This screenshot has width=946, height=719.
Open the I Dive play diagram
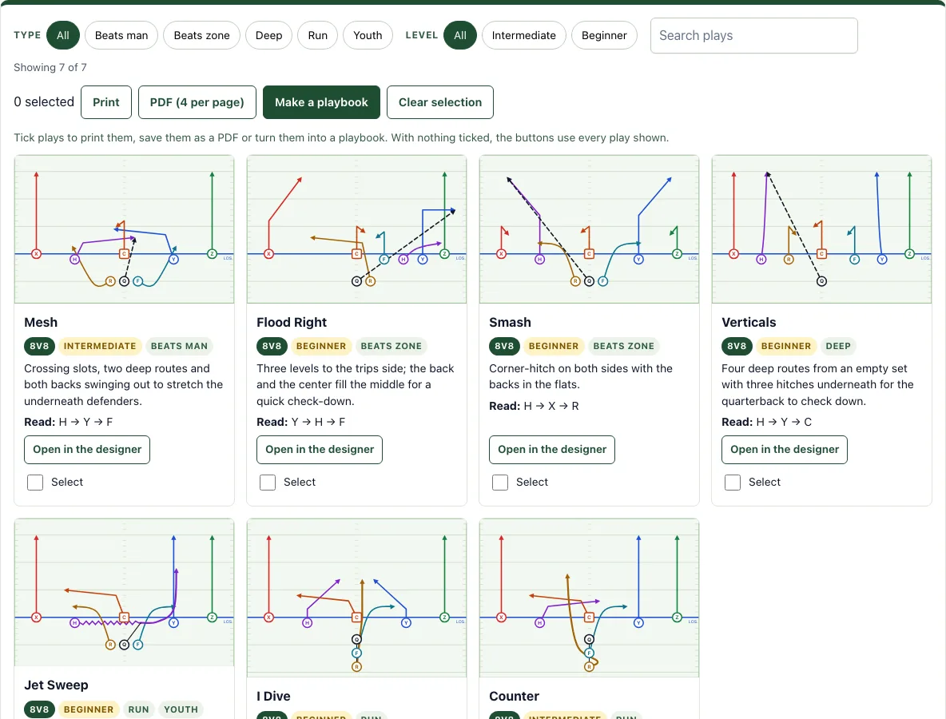tap(356, 598)
